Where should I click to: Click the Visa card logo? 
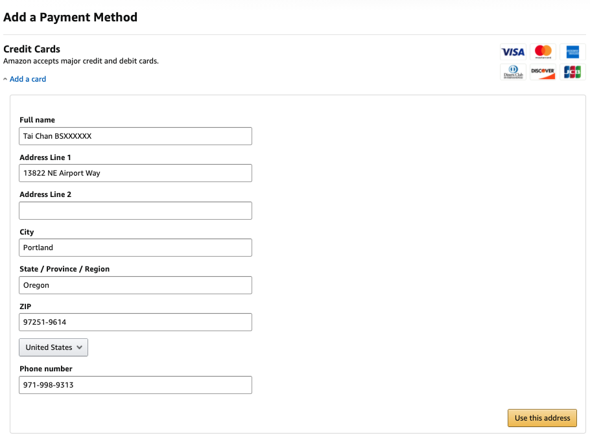(513, 52)
